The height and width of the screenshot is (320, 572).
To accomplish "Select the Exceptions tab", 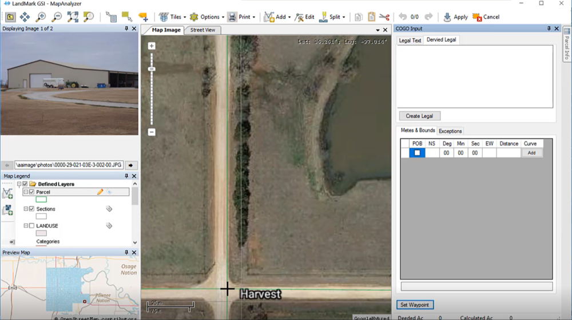I will (x=450, y=131).
